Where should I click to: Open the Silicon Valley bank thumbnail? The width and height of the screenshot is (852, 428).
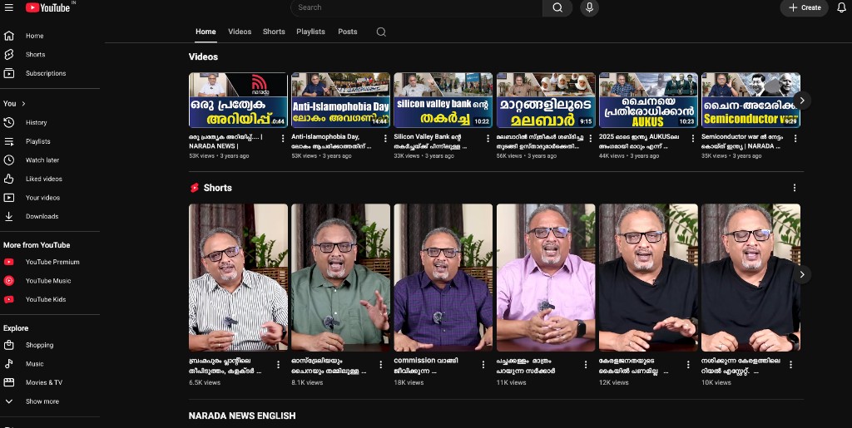[443, 101]
